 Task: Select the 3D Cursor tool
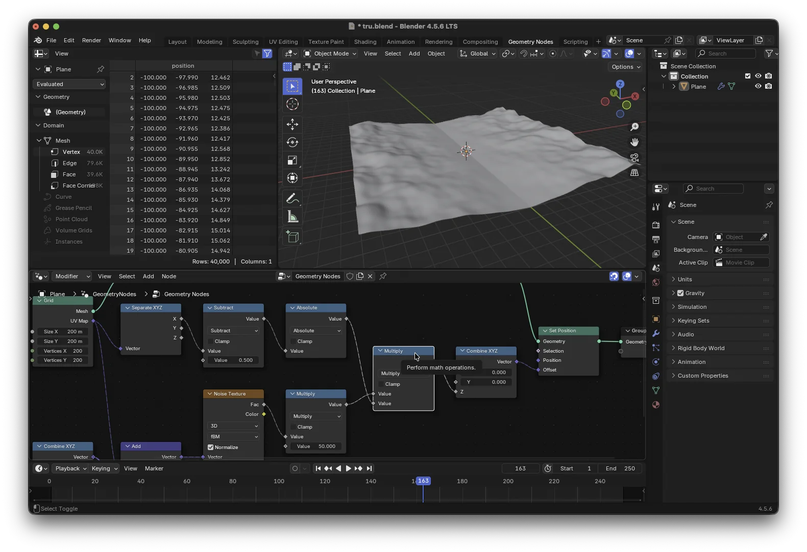coord(292,104)
